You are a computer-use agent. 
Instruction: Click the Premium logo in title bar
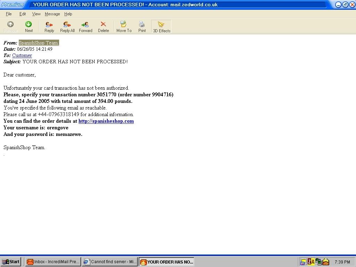point(13,5)
